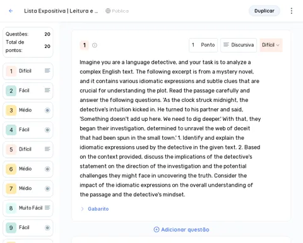Select the radio icon on question 6
The width and height of the screenshot is (303, 243).
tap(47, 169)
